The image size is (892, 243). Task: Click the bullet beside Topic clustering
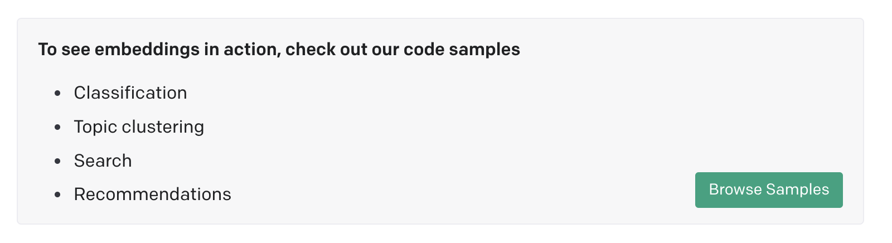(57, 128)
